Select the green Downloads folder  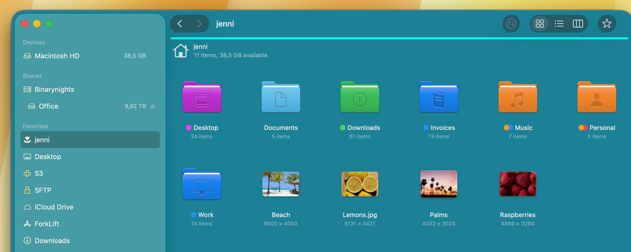coord(360,97)
